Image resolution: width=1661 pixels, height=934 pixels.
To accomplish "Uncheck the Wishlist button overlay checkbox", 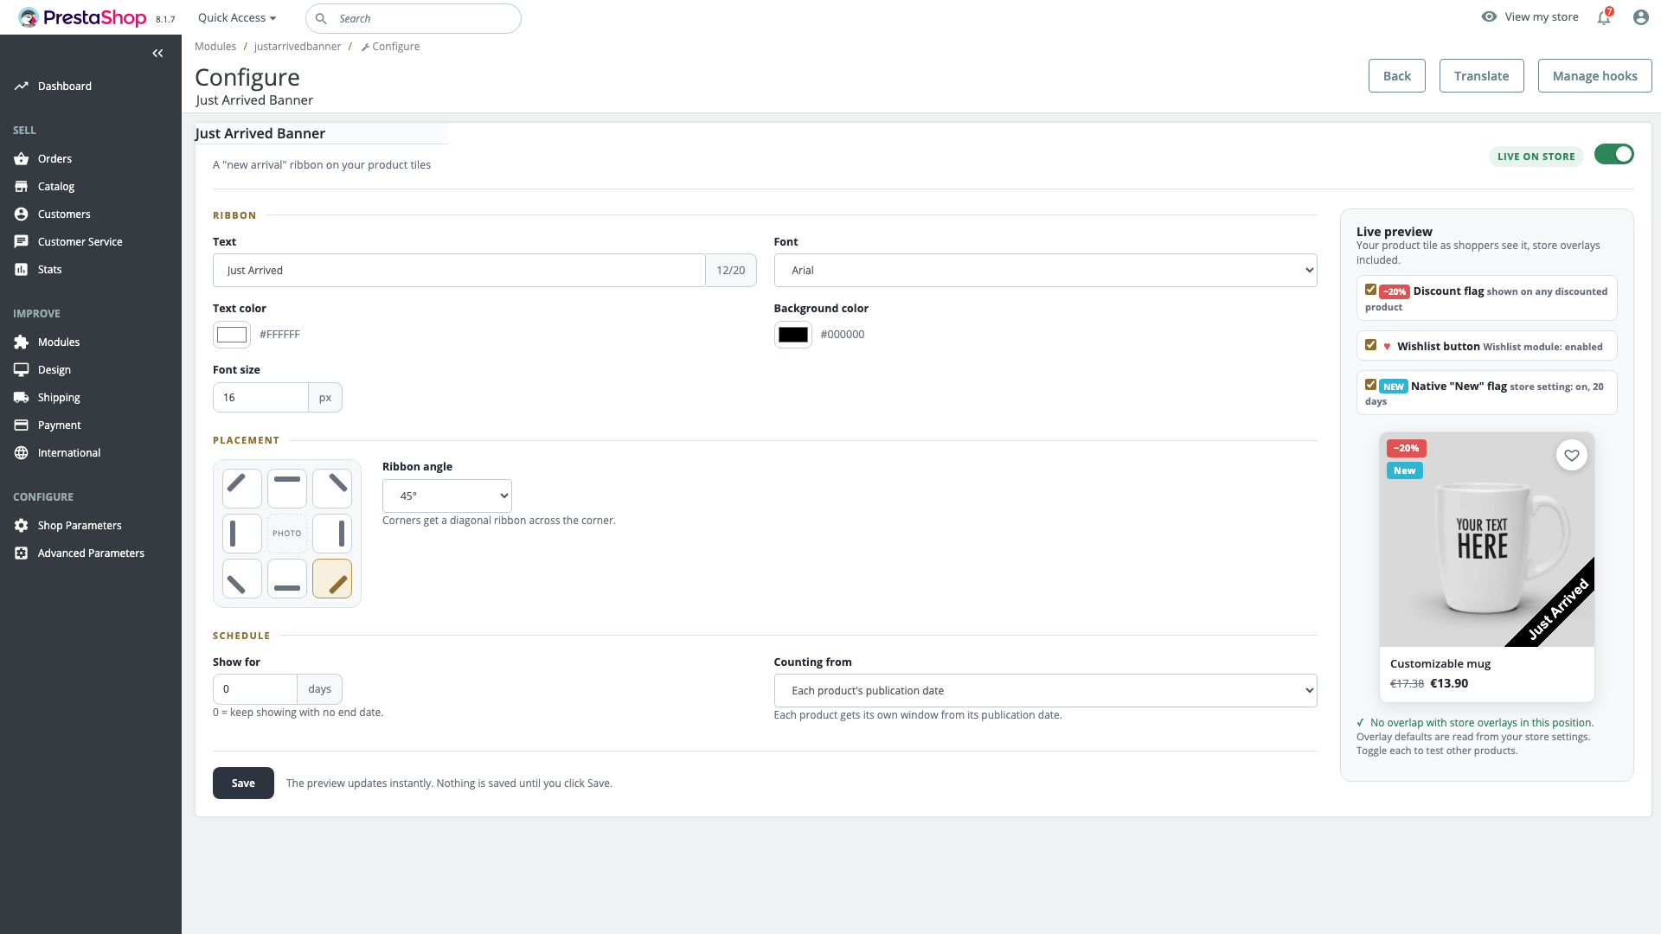I will coord(1370,345).
